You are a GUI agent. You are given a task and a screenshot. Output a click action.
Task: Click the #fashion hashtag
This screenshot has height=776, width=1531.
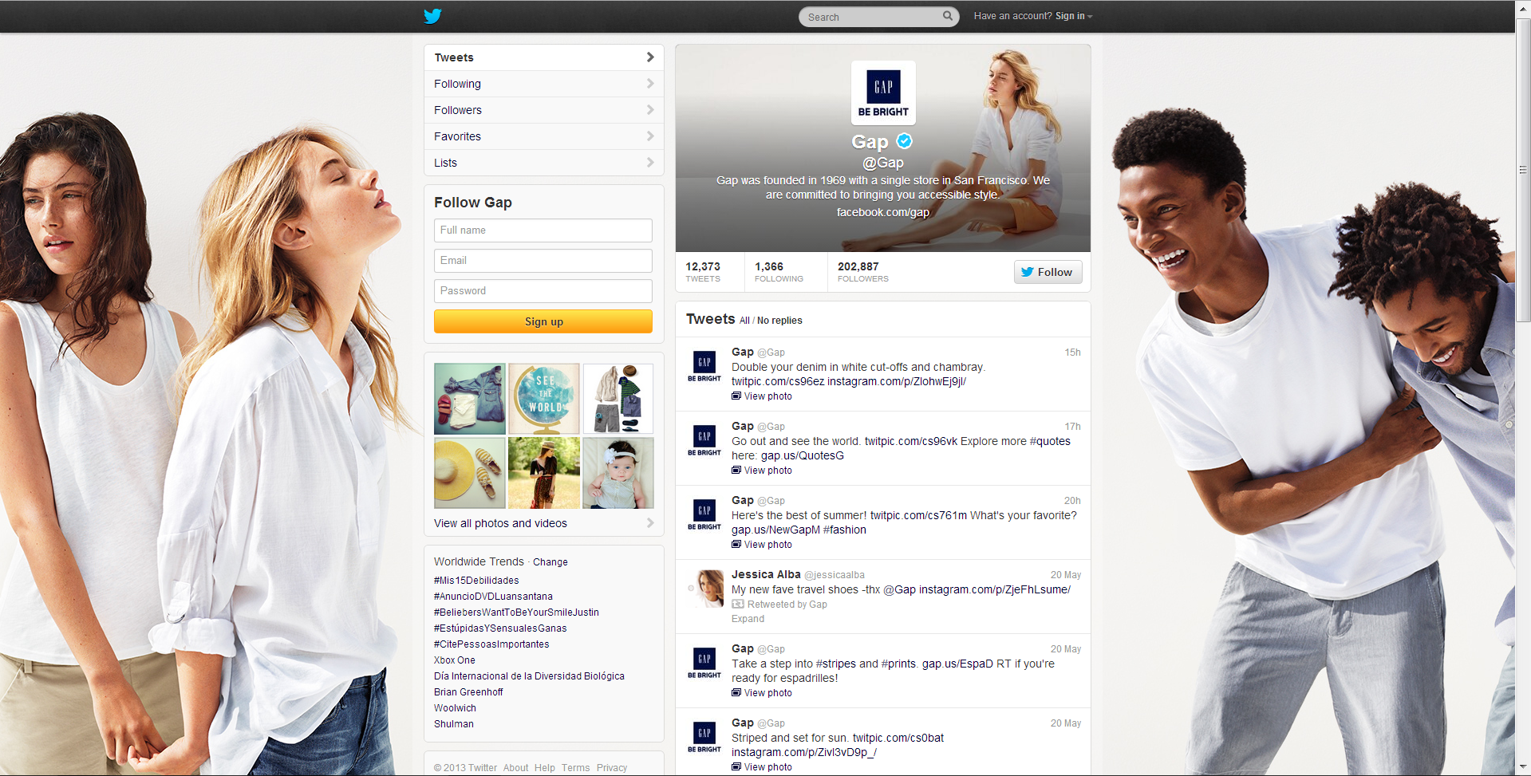tap(844, 530)
